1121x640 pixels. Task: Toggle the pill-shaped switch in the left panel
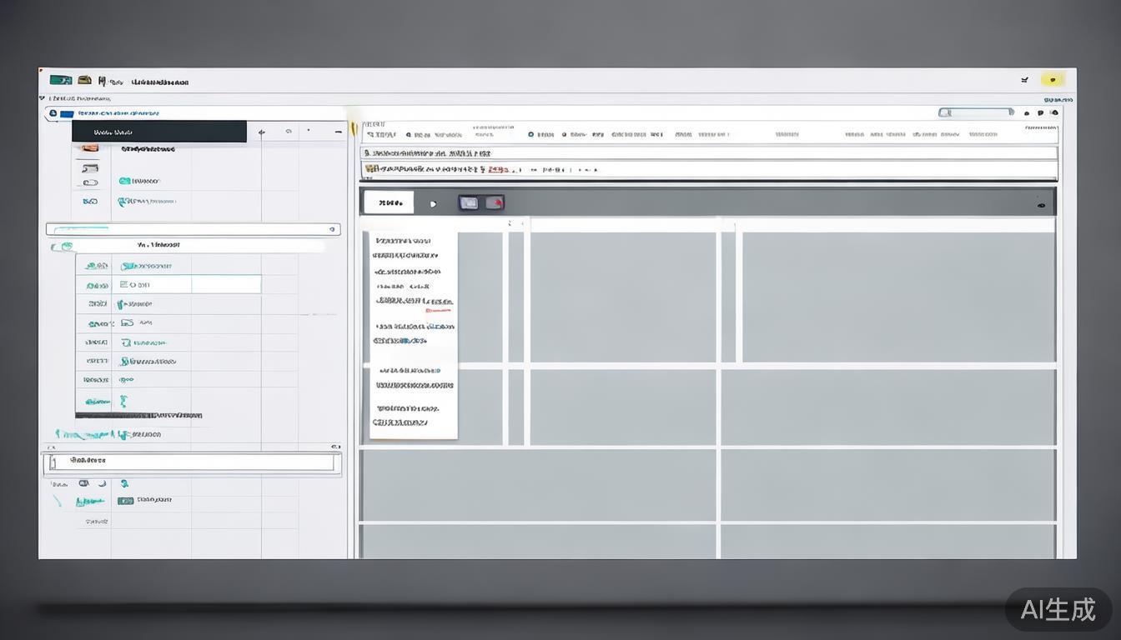[x=90, y=182]
